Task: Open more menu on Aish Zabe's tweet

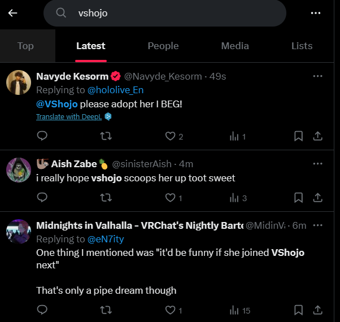Action: point(317,164)
